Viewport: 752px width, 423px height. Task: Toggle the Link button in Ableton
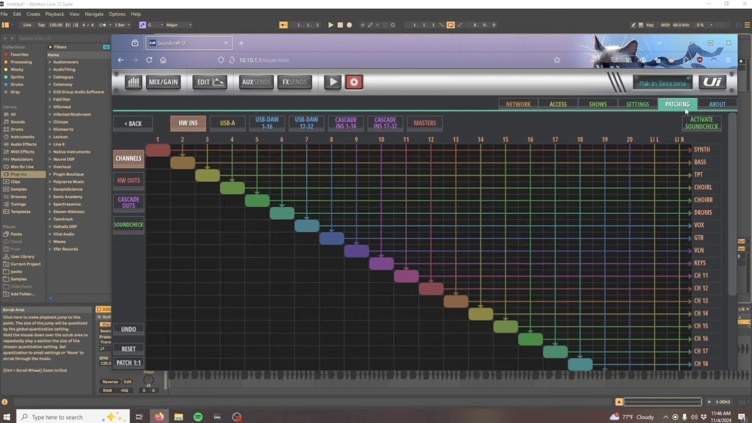[x=27, y=25]
